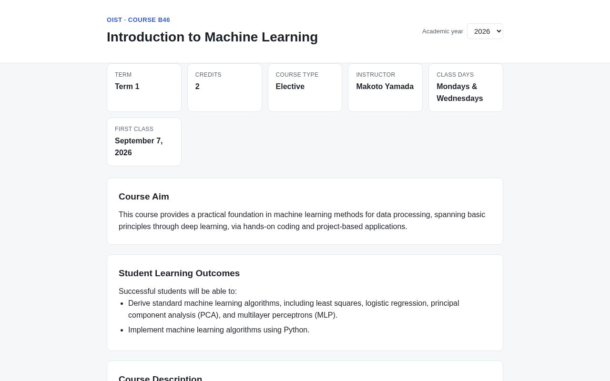Click the Student Learning Outcomes heading

[x=179, y=273]
